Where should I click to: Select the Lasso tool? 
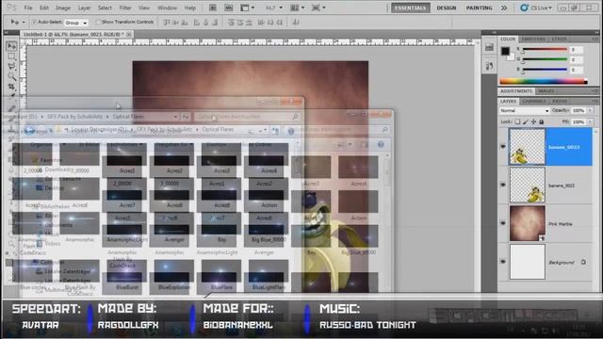(x=11, y=67)
